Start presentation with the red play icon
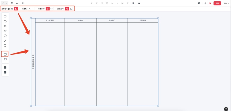Viewport: 231px width, 111px height. pyautogui.click(x=210, y=3)
